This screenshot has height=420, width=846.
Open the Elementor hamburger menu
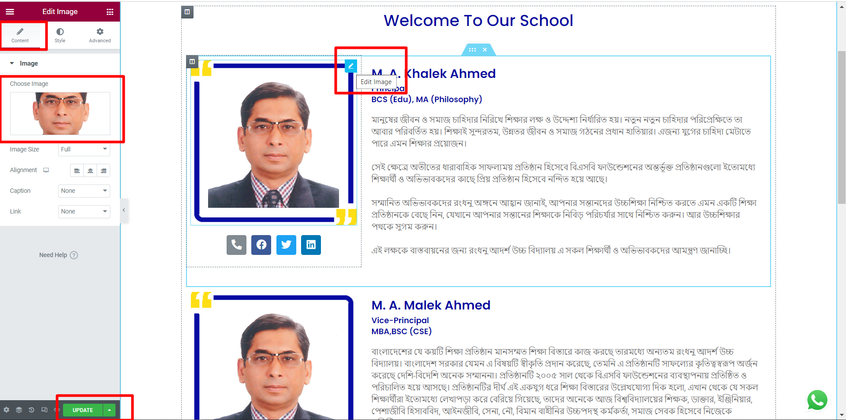click(10, 12)
